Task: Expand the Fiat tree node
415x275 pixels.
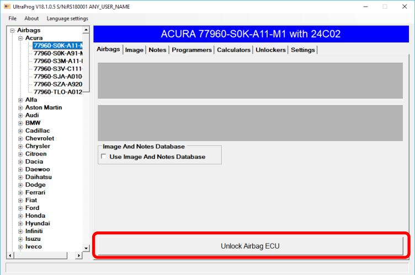Action: (x=20, y=201)
